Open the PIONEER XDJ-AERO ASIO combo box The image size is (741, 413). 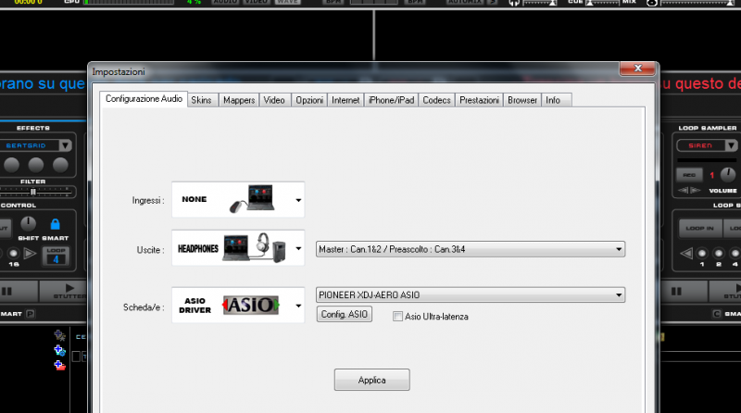(471, 294)
